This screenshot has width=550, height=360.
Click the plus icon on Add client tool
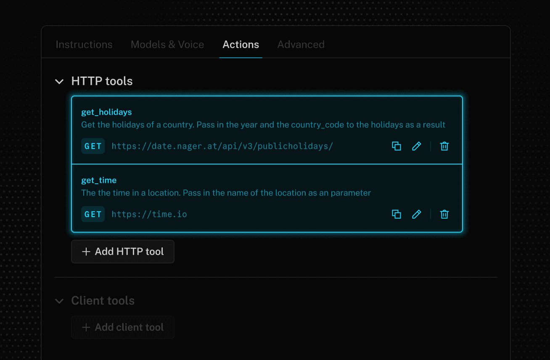86,327
